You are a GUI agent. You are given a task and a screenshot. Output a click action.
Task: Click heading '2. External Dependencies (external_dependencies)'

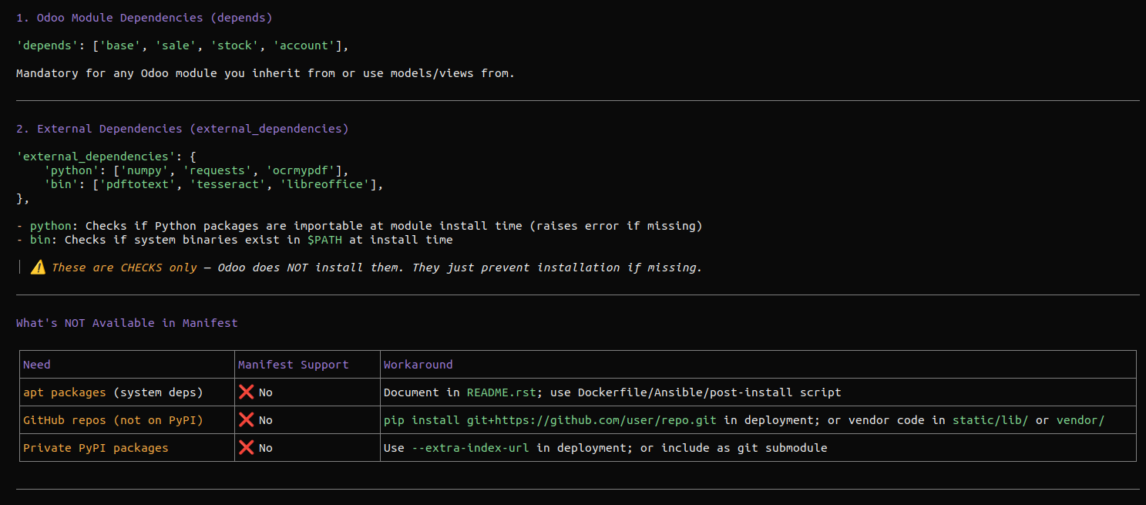(183, 129)
